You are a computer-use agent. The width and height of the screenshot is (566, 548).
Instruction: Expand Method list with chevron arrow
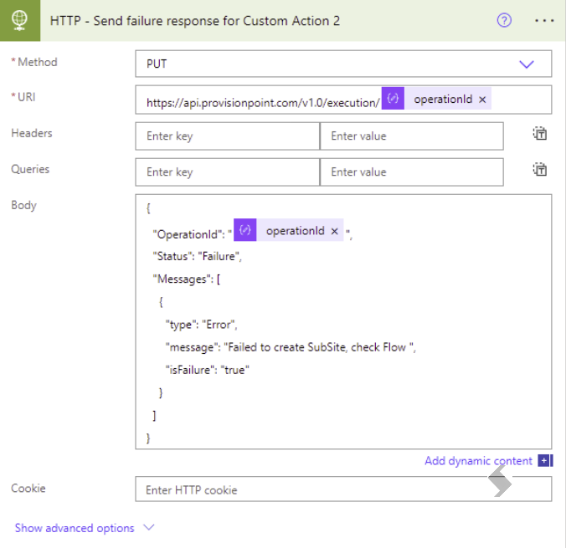527,64
